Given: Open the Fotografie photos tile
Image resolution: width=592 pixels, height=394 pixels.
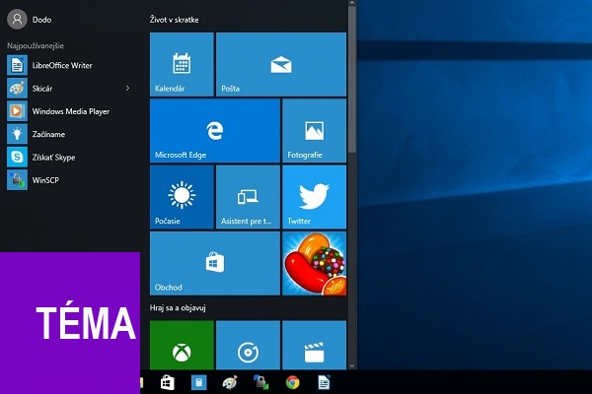Looking at the screenshot, I should click(314, 130).
